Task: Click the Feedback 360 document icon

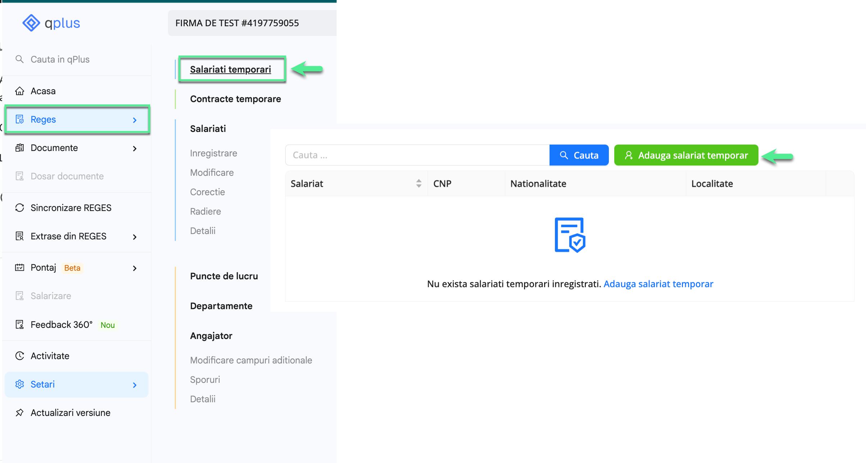Action: click(20, 324)
